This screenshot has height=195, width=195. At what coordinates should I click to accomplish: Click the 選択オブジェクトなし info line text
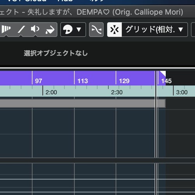(56, 53)
